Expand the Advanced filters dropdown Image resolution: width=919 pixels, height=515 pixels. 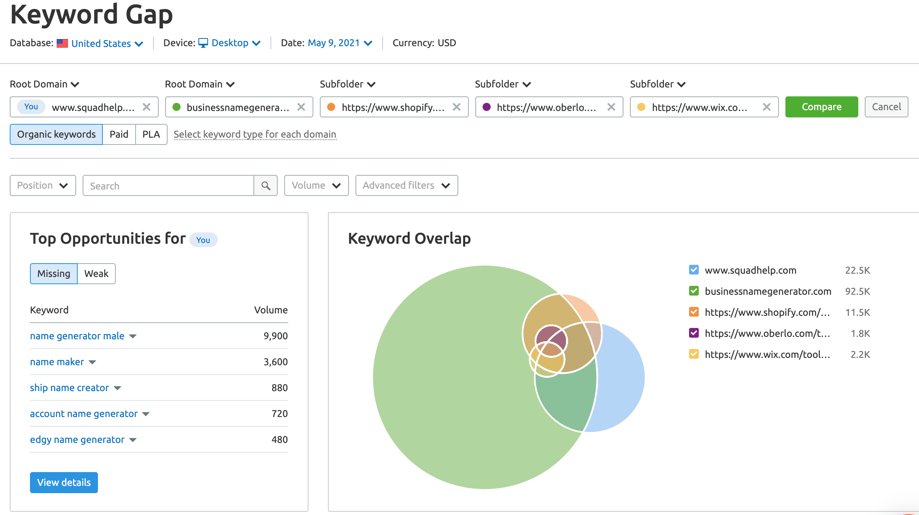(x=406, y=185)
